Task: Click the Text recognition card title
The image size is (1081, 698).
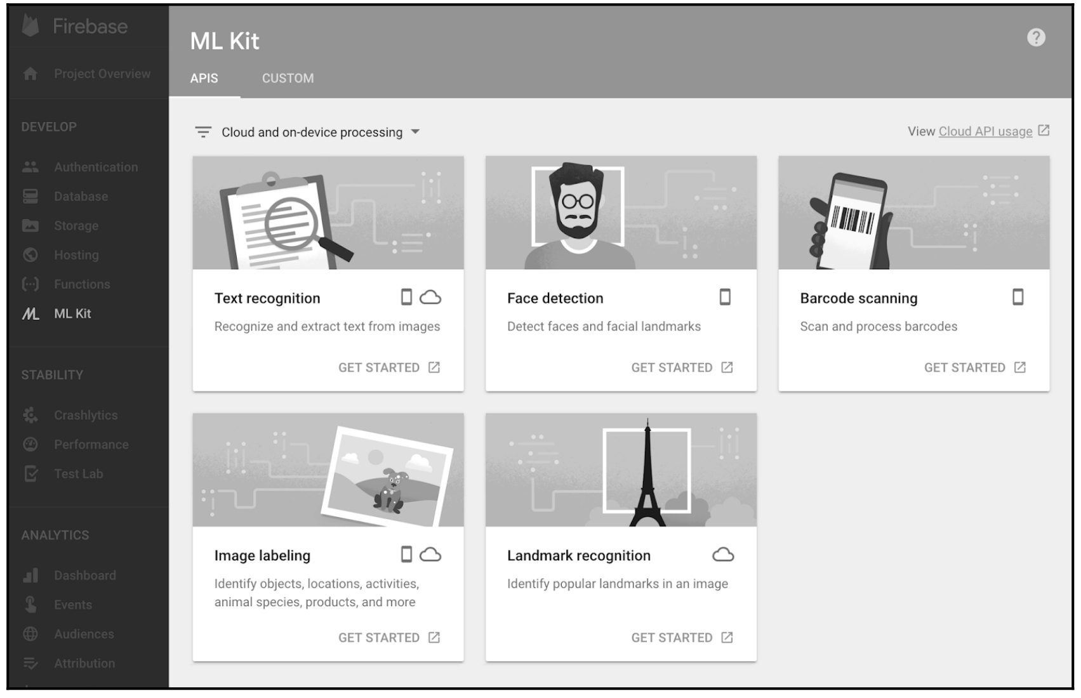Action: click(267, 298)
